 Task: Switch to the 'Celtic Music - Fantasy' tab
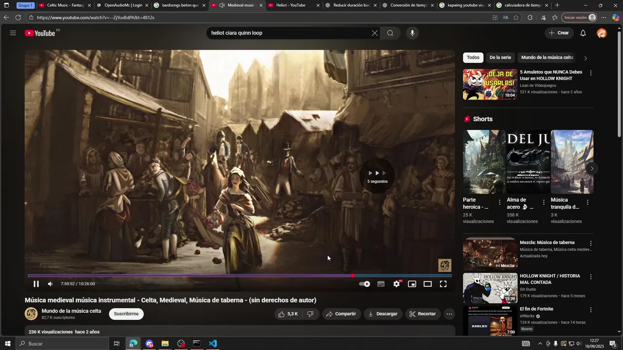point(65,5)
